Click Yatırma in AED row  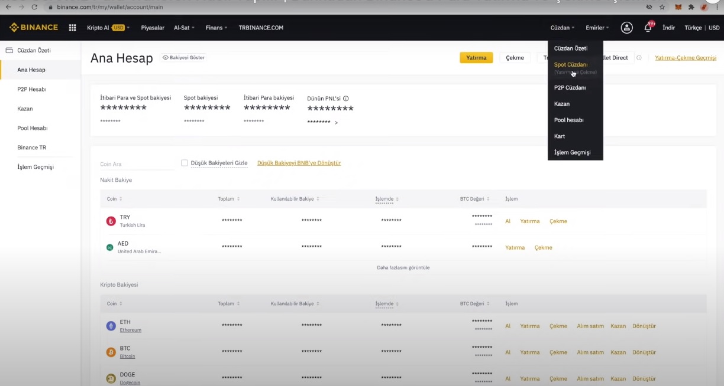tap(515, 247)
